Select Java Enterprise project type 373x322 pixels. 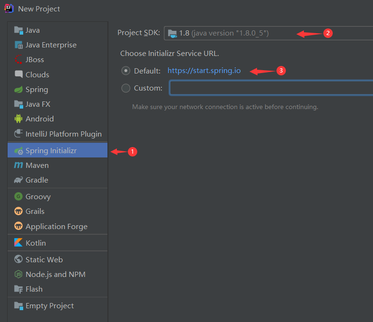tap(58, 45)
